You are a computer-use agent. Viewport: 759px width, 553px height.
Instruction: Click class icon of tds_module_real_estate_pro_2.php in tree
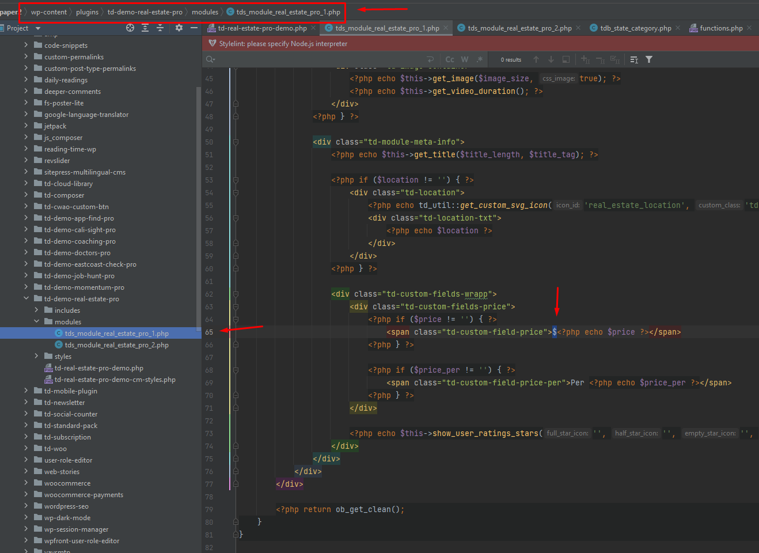click(x=59, y=344)
